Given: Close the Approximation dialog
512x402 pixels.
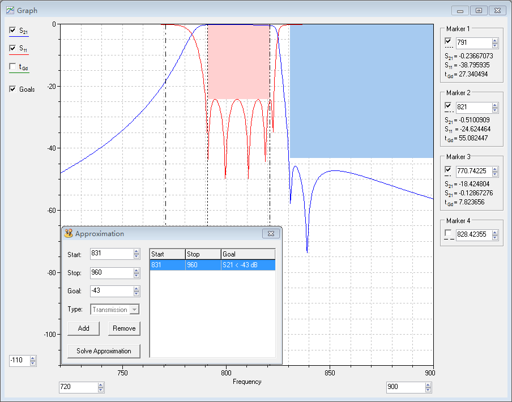Looking at the screenshot, I should pos(271,233).
